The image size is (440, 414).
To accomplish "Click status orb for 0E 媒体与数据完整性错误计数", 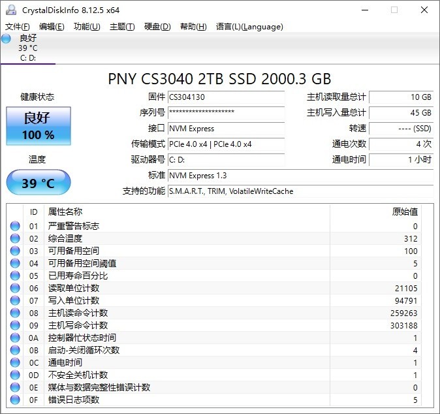I will tap(15, 387).
